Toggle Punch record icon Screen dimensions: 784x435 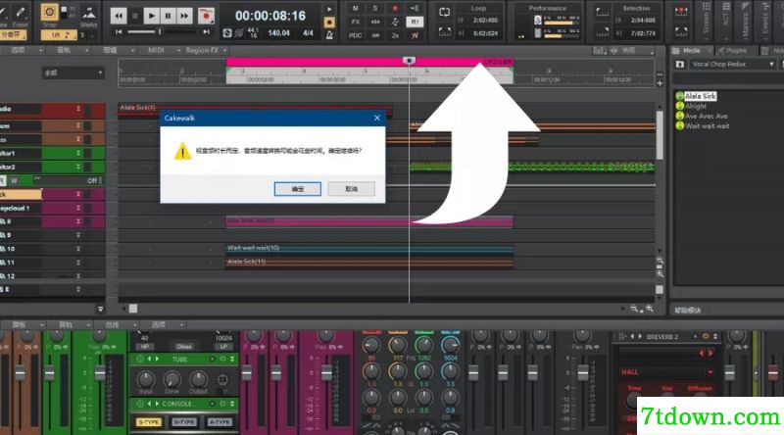(681, 12)
